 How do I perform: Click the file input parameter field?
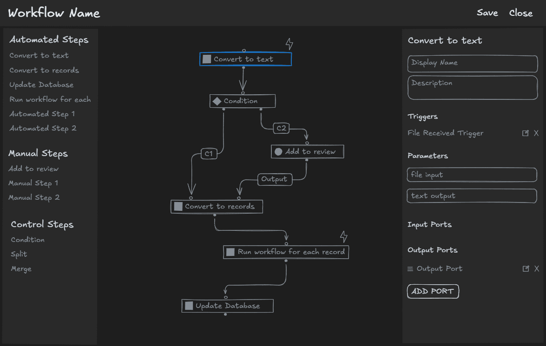click(x=472, y=175)
